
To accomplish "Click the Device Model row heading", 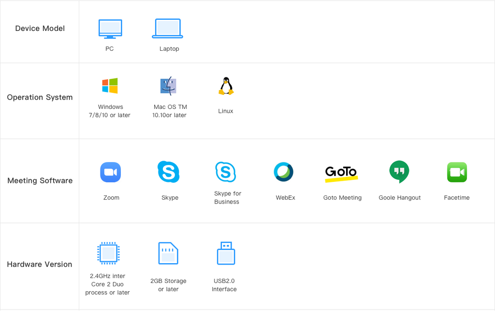I will click(x=40, y=29).
